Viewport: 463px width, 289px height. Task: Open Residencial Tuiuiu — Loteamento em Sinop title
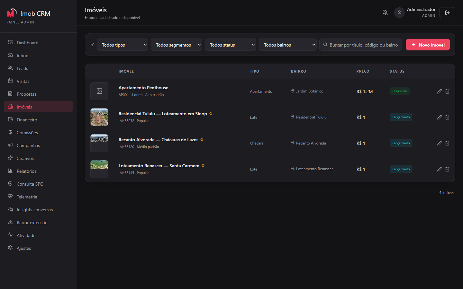(x=163, y=114)
